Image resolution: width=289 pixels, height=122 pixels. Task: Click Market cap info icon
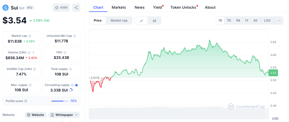pos(30,36)
